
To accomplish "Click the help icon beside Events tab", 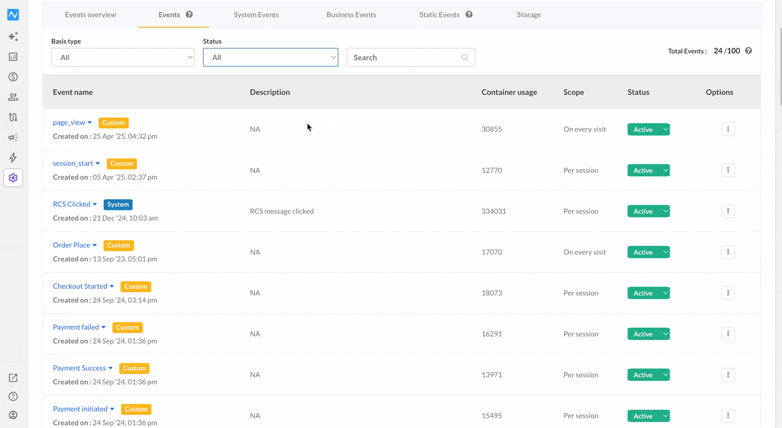I will tap(189, 15).
